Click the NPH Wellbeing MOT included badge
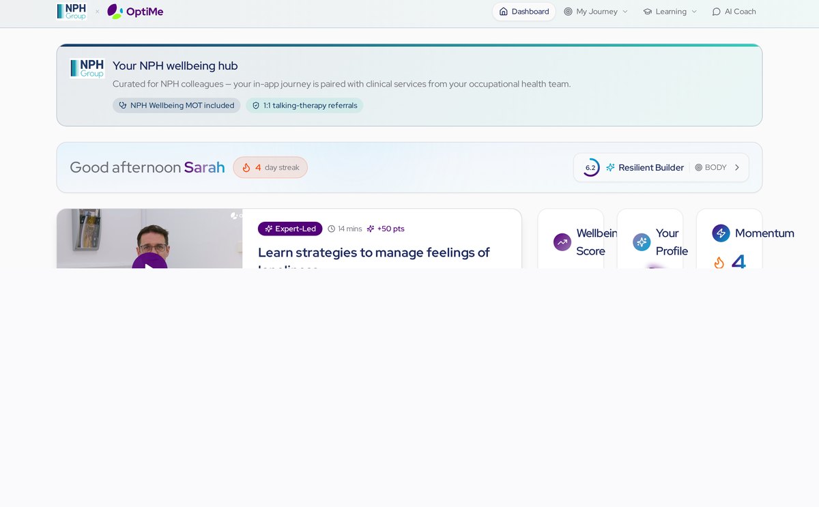 [x=177, y=105]
